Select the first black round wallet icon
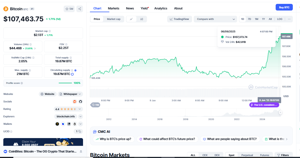Viewport: 300px width, 158px height. (57, 124)
